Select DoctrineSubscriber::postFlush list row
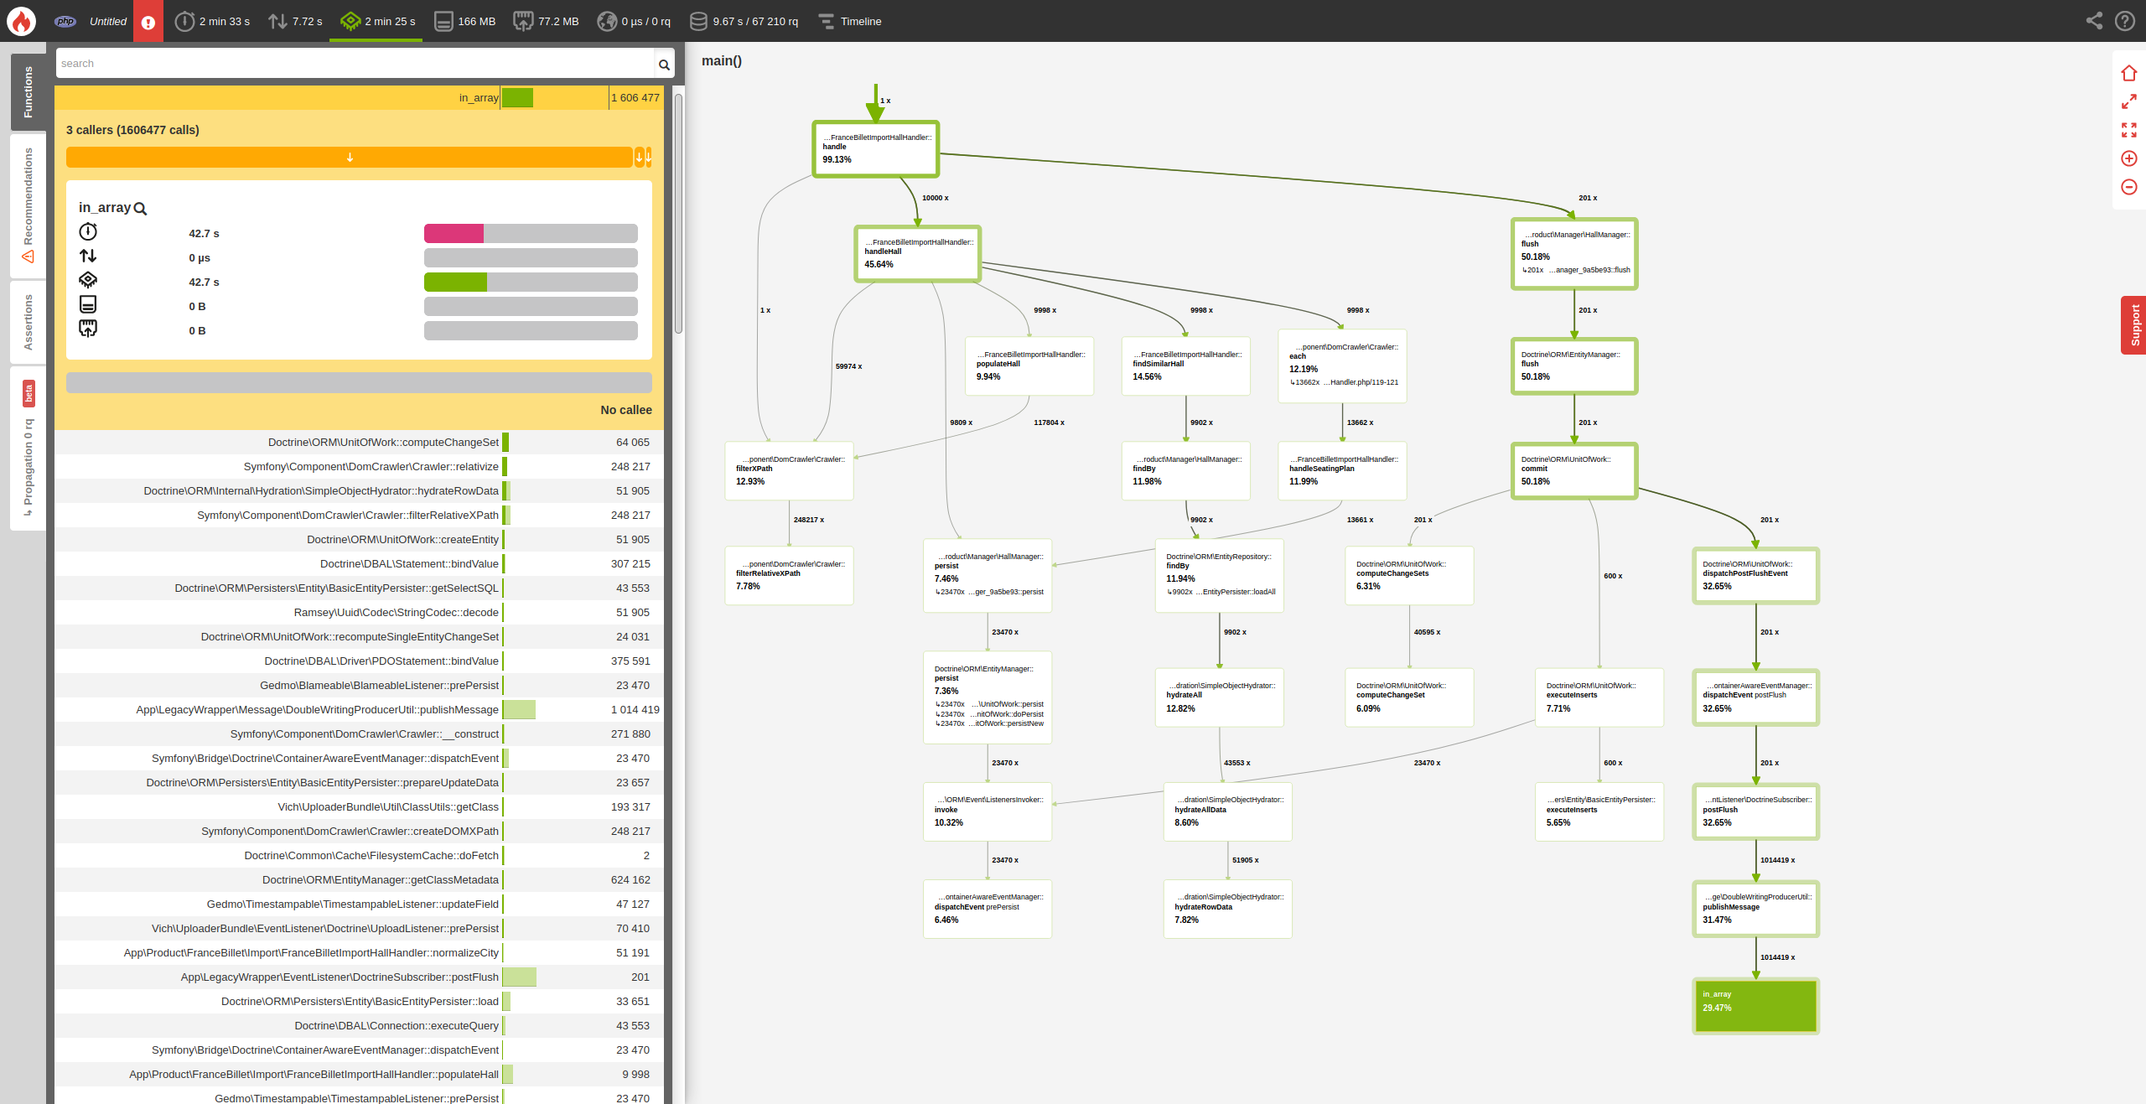2146x1104 pixels. coord(359,977)
